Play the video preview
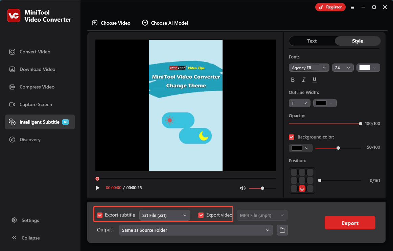 98,188
